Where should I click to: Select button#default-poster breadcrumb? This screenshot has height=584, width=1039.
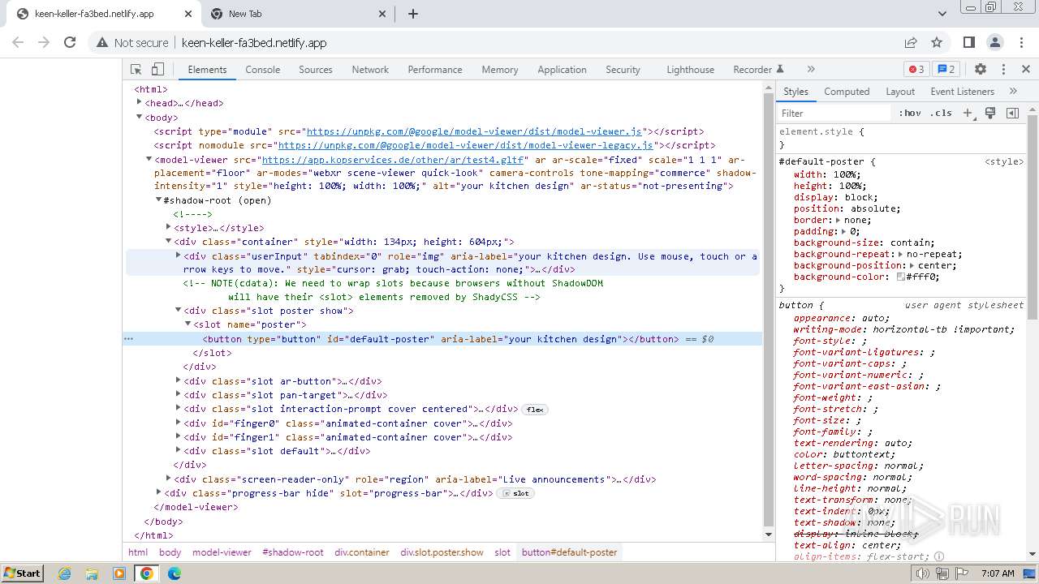(570, 552)
